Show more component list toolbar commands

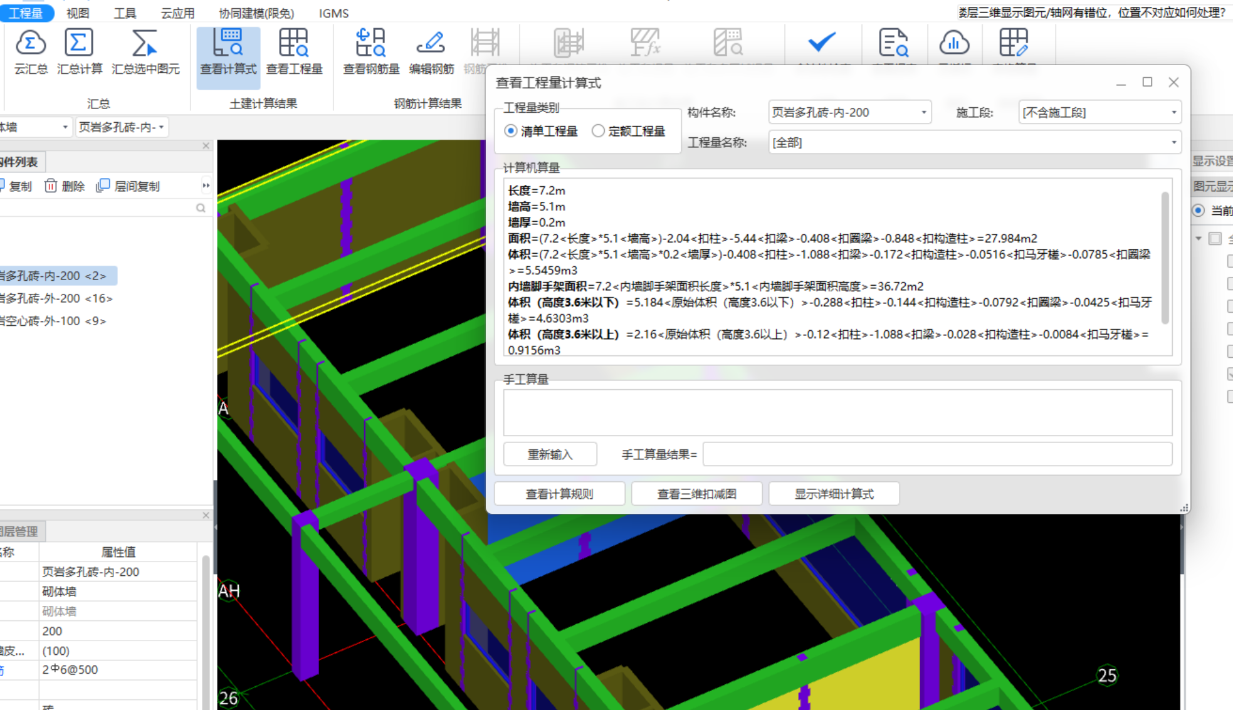[x=206, y=185]
